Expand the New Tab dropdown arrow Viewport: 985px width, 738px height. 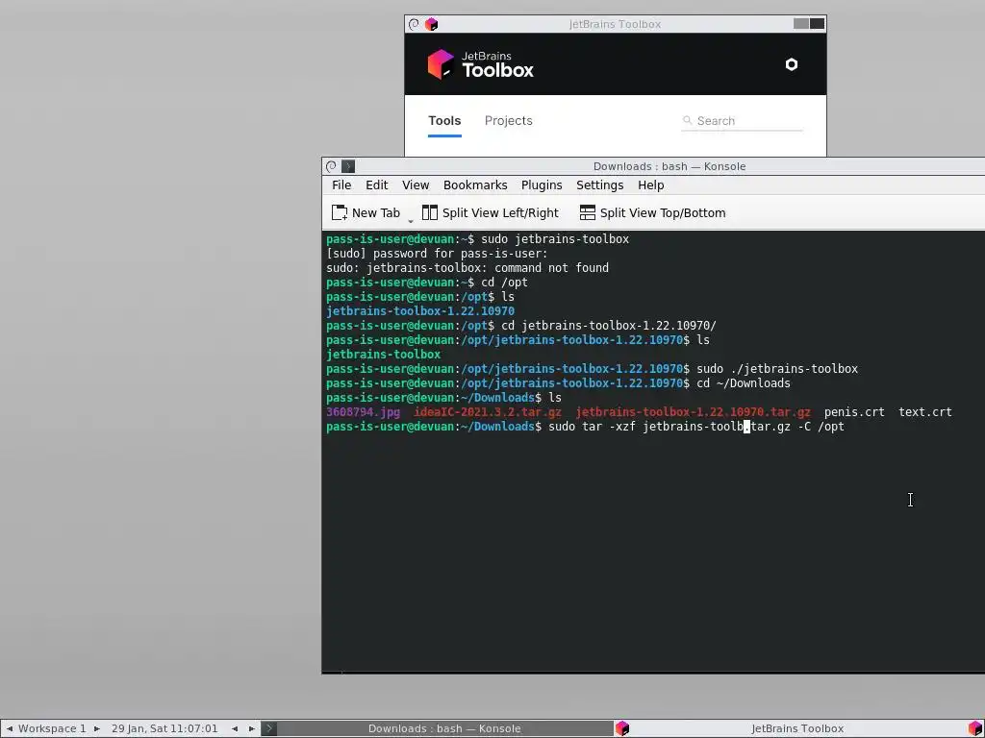411,220
